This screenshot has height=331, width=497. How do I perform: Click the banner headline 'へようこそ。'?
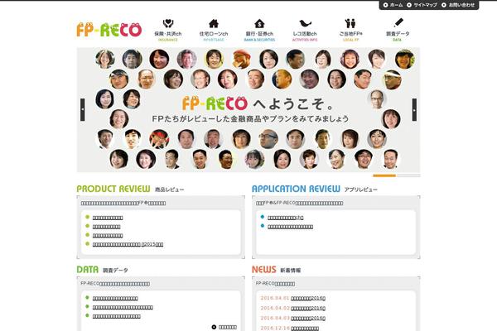(293, 104)
